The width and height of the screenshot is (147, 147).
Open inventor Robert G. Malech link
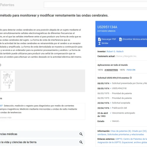115,51
